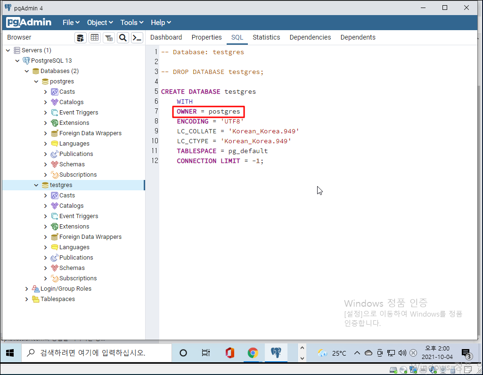The height and width of the screenshot is (375, 483).
Task: Open Task View on the taskbar
Action: coord(206,353)
